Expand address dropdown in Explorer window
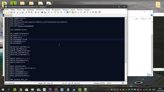Screen dimensions: 164x92 point(135,19)
